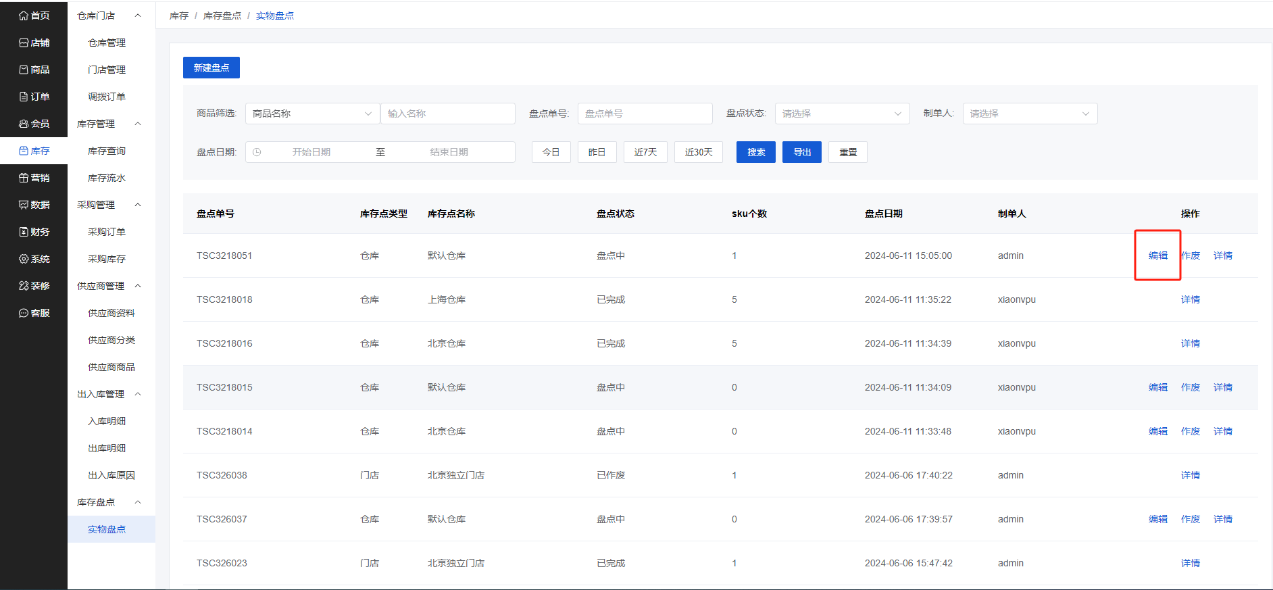
Task: Go to 供应商分类 submenu
Action: pos(111,340)
